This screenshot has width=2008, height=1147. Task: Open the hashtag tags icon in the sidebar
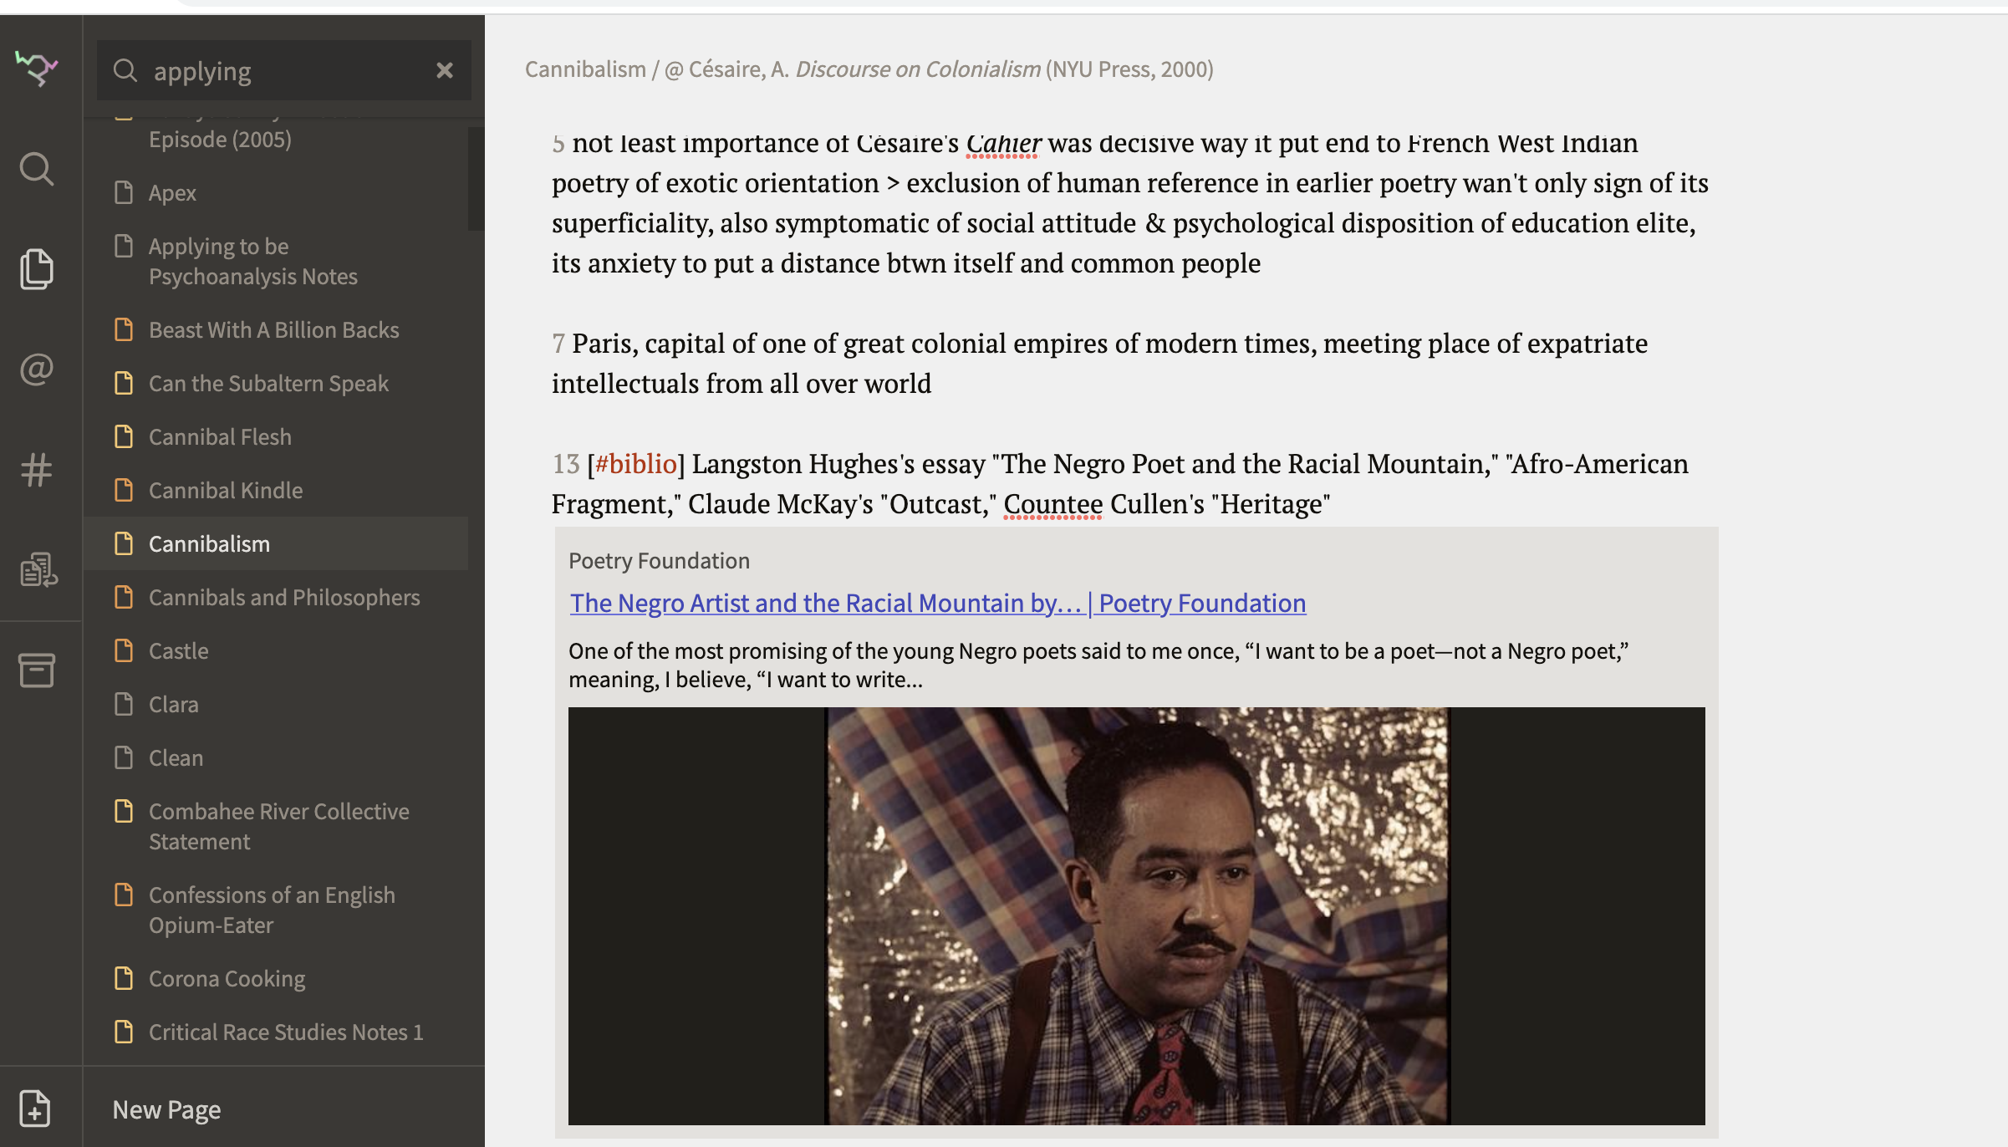pyautogui.click(x=36, y=469)
